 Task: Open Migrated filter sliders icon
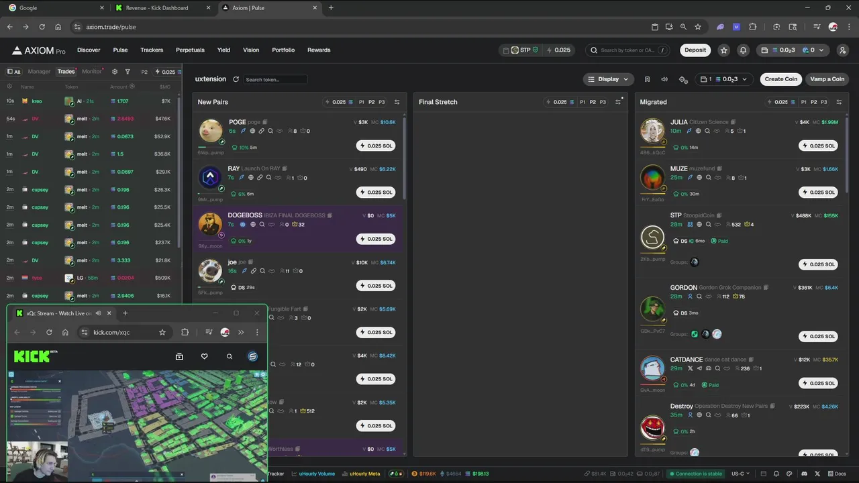click(840, 102)
